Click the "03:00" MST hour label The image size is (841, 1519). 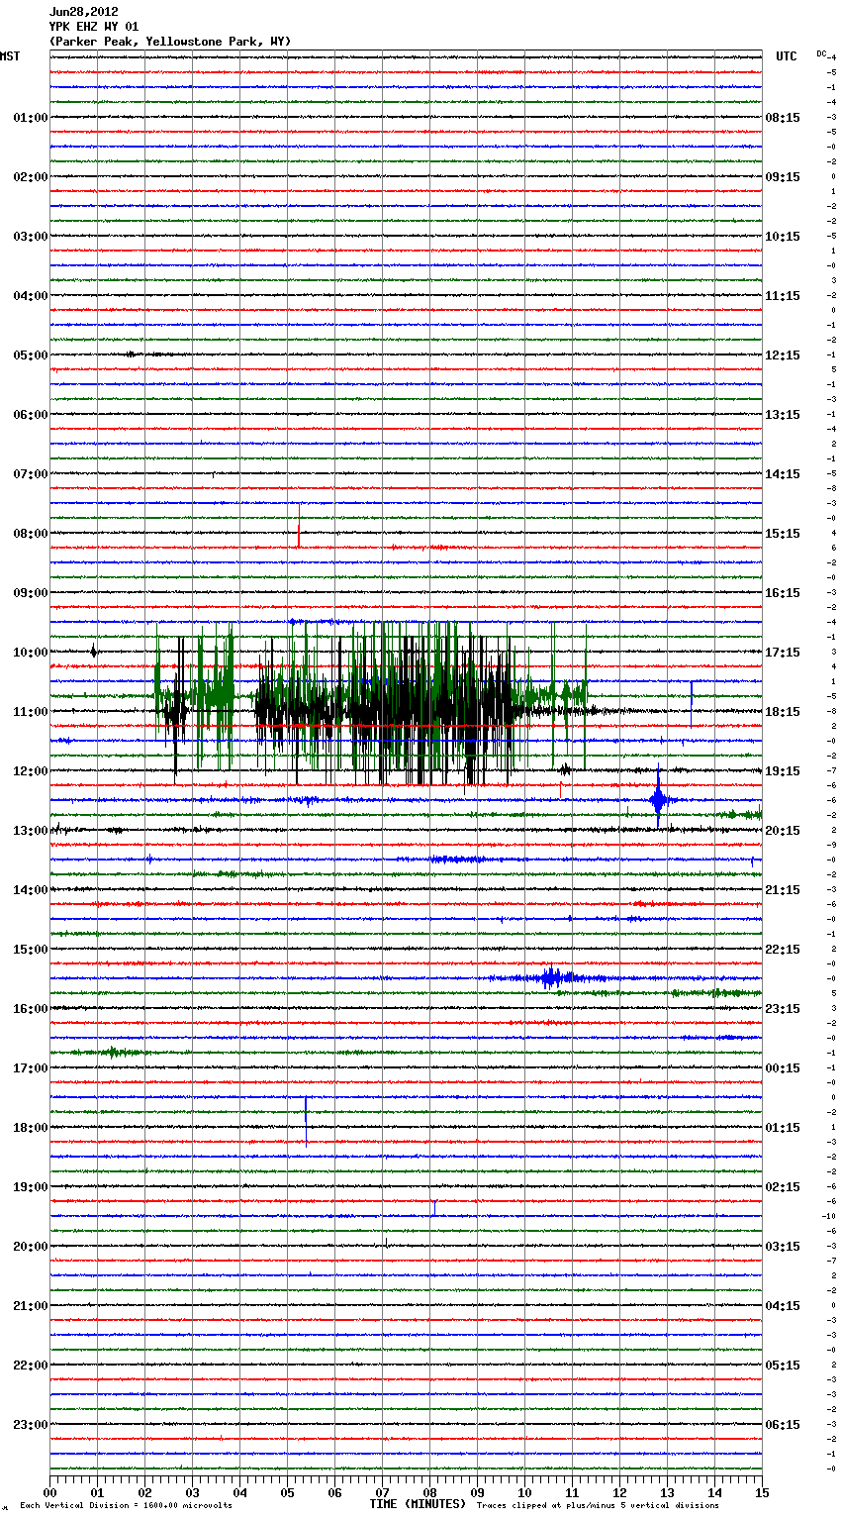point(31,237)
